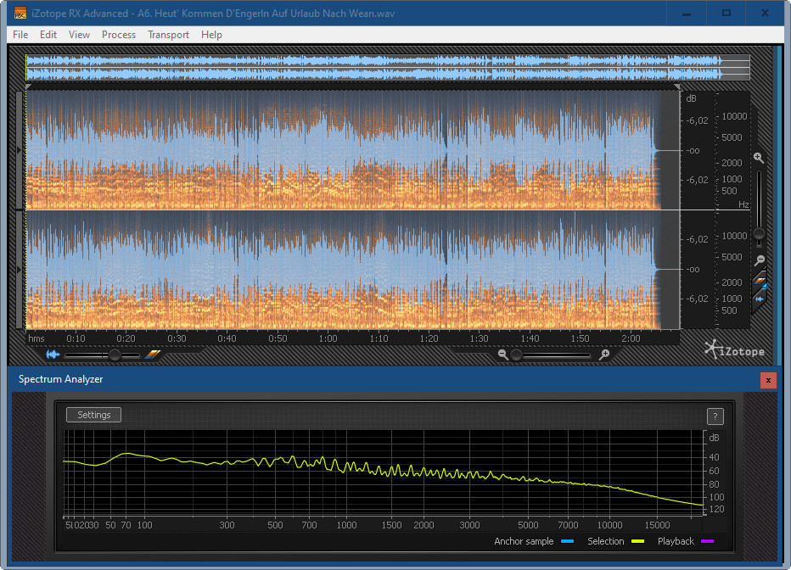The height and width of the screenshot is (570, 791).
Task: Click the iZotope logo
Action: click(734, 349)
